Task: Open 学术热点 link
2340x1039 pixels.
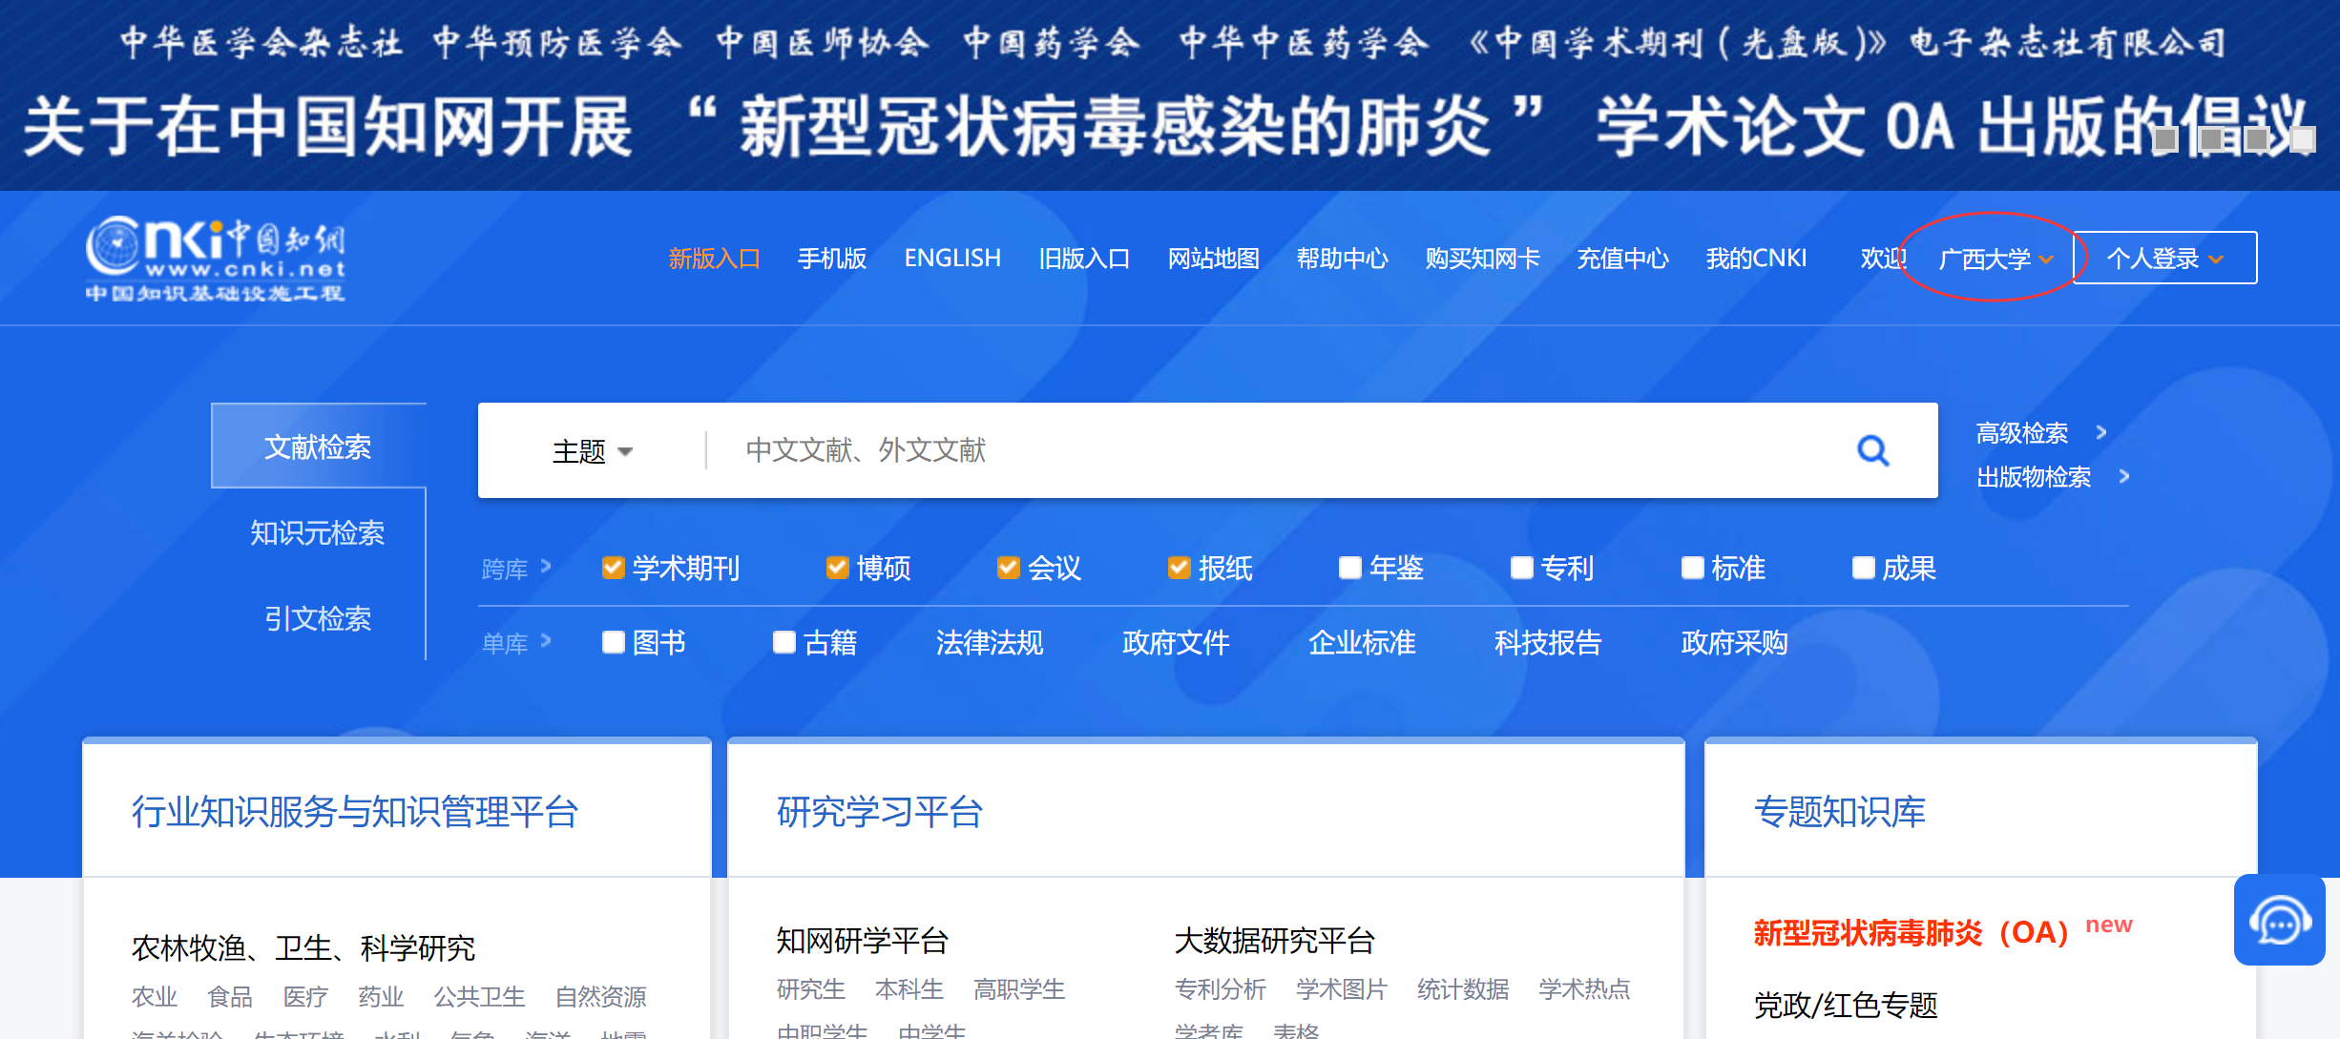Action: pos(1584,989)
